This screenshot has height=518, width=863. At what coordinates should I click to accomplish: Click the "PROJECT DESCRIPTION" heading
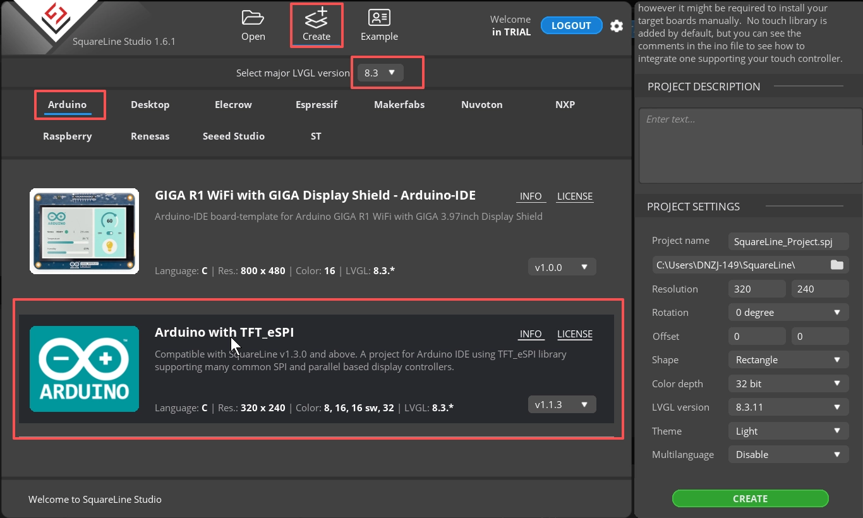click(x=704, y=87)
